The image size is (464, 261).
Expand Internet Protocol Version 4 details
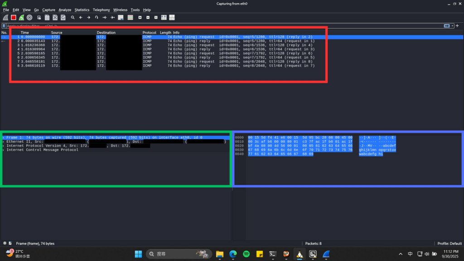pos(4,146)
